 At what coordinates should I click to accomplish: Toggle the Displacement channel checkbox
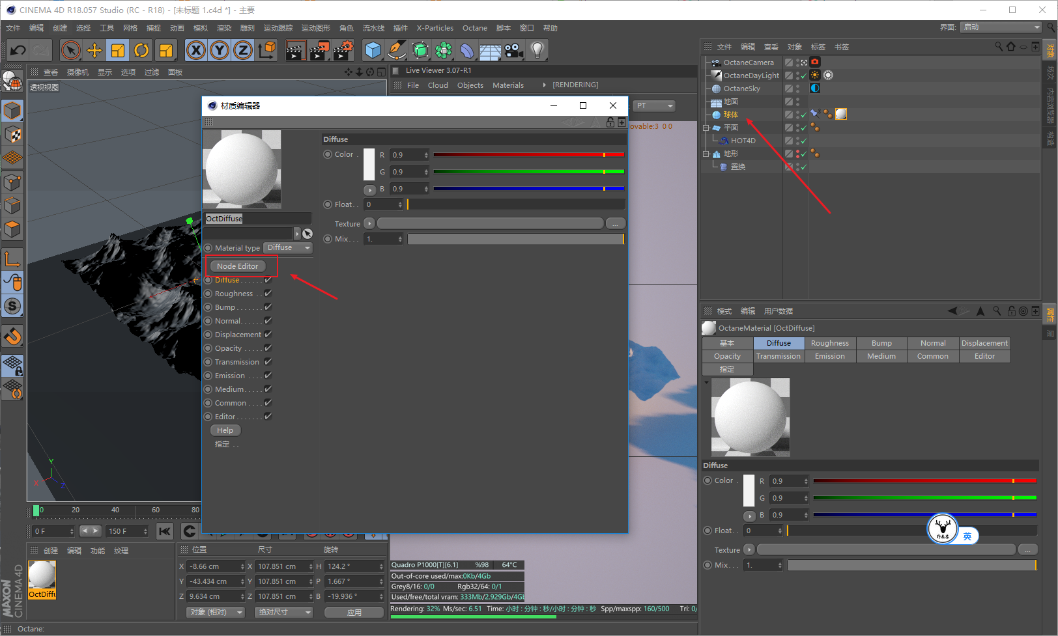pyautogui.click(x=268, y=335)
